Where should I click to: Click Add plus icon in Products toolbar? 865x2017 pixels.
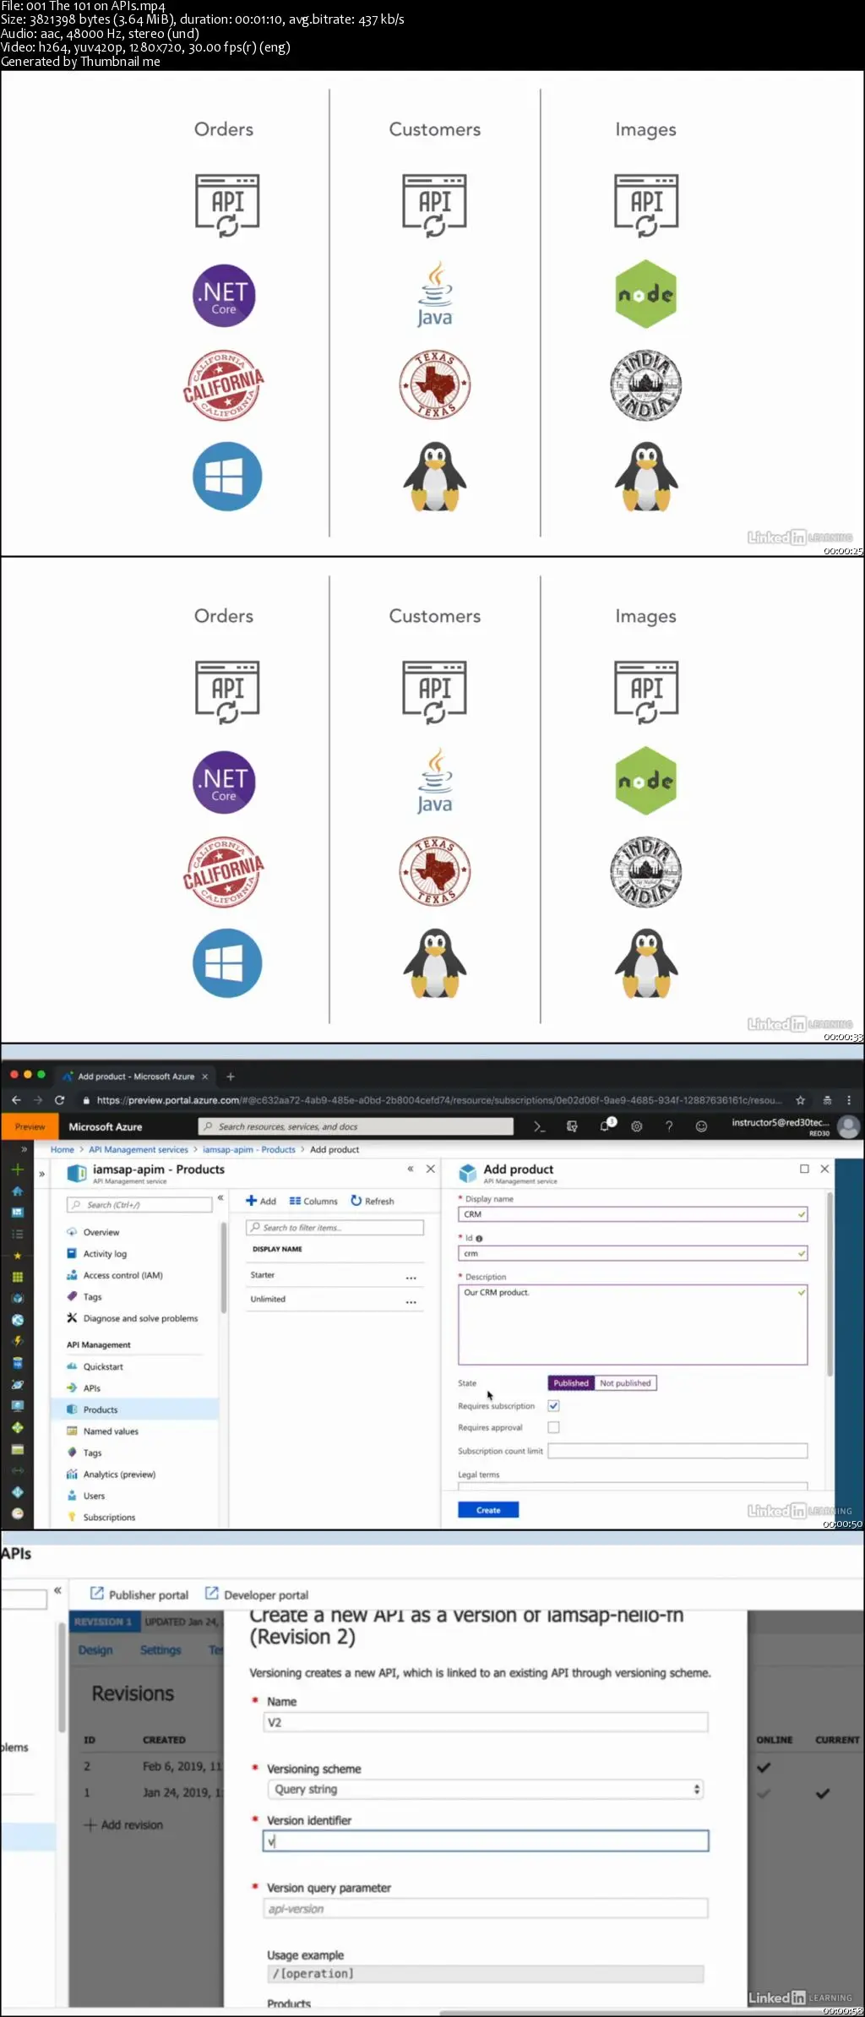(261, 1201)
